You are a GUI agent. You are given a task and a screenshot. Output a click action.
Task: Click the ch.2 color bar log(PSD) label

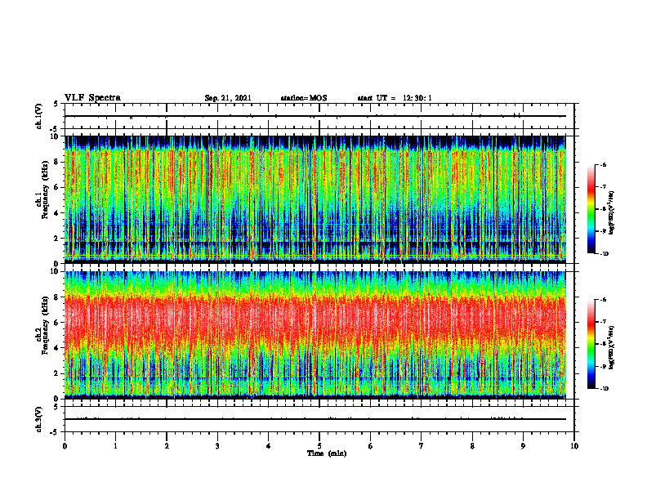tap(612, 348)
